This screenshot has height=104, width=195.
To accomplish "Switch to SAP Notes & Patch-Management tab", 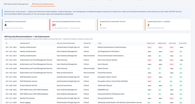I will pos(16,4).
